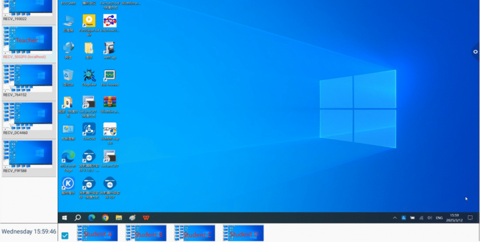The height and width of the screenshot is (242, 480).
Task: Launch the Bus Hound desktop shortcut
Action: tap(109, 76)
